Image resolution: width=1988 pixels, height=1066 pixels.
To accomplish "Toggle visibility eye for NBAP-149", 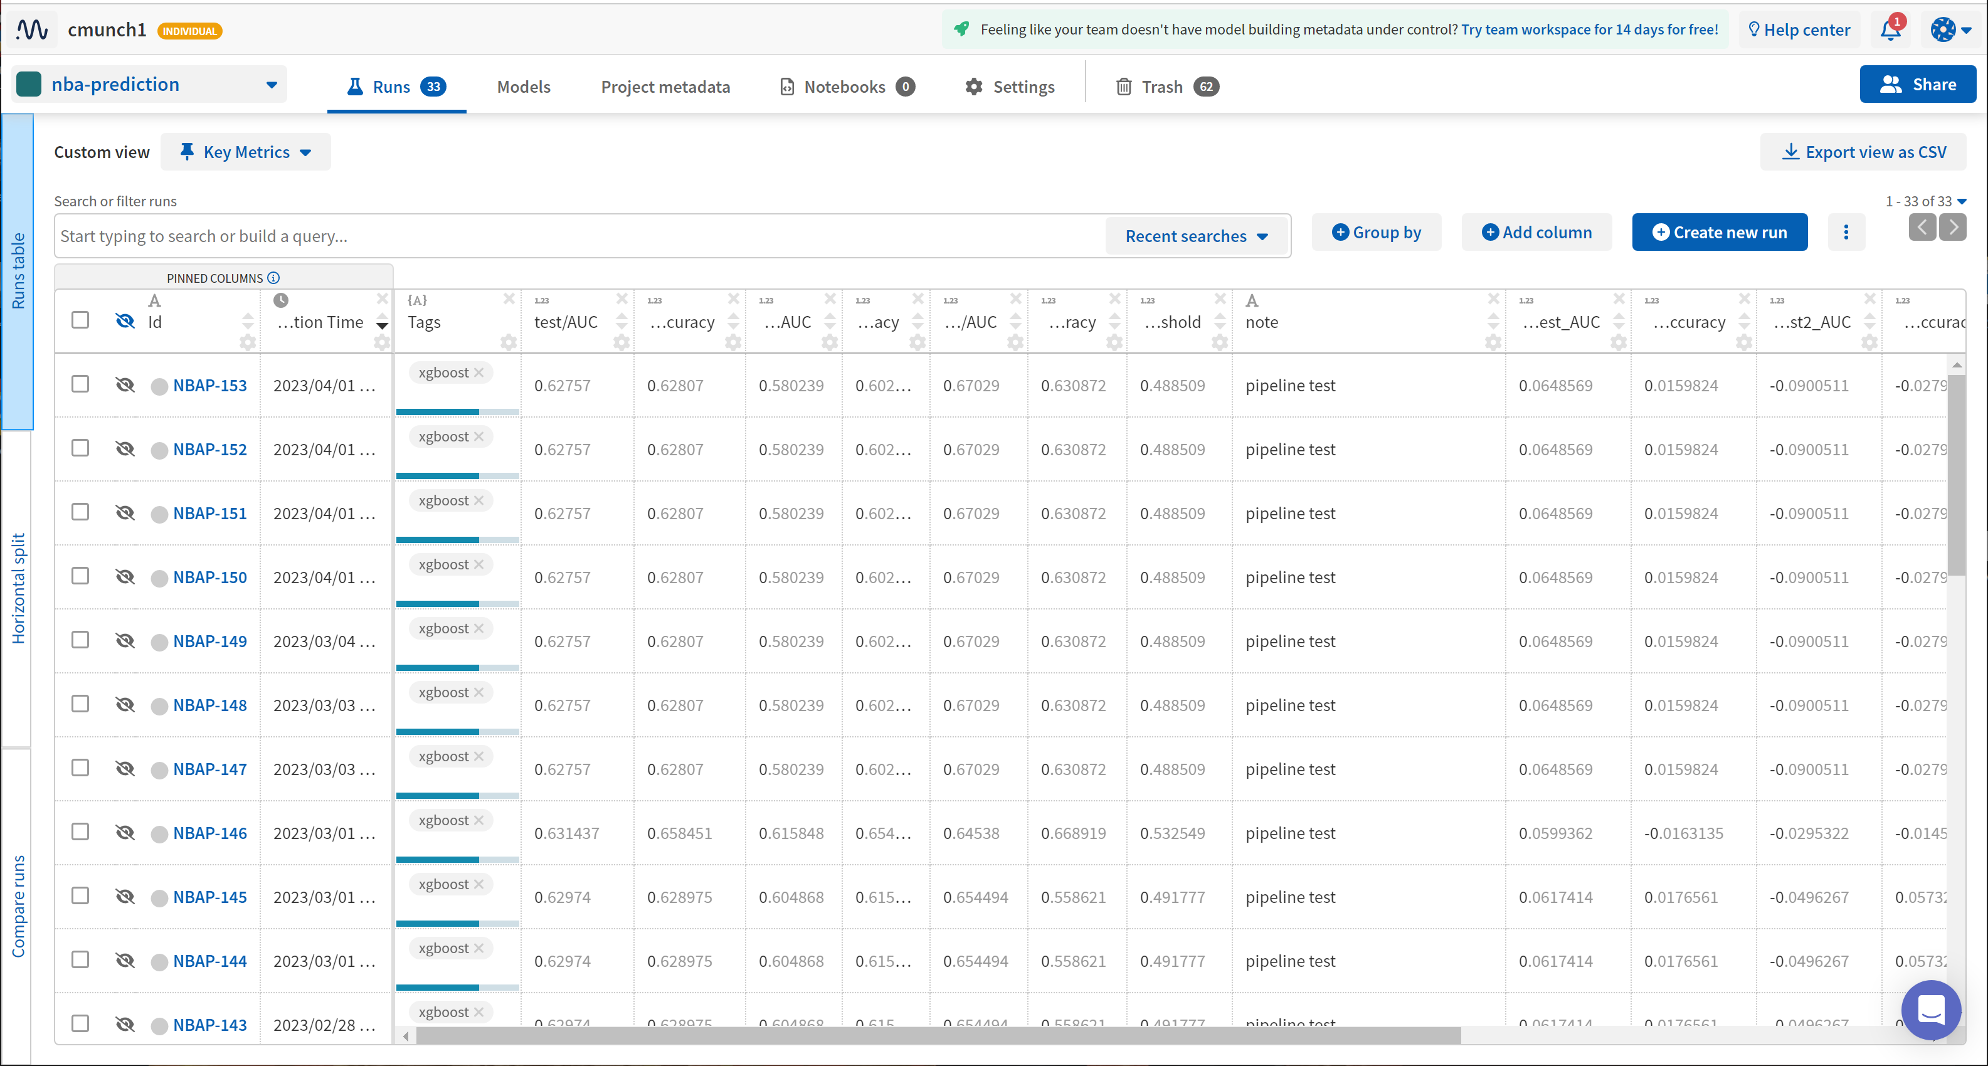I will click(125, 641).
